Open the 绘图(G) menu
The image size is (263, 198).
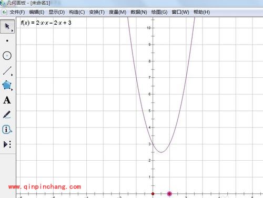[159, 12]
